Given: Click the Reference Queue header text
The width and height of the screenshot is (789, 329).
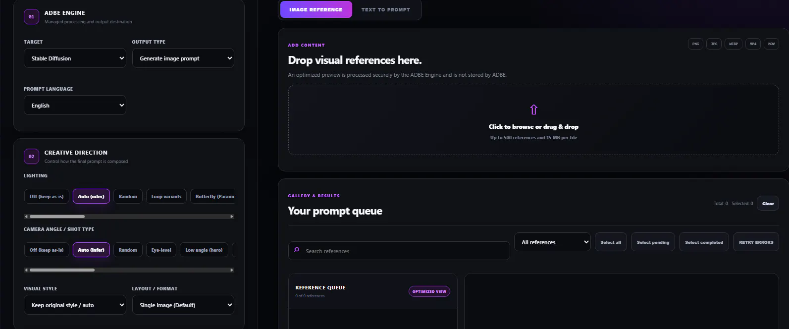Looking at the screenshot, I should click(320, 287).
